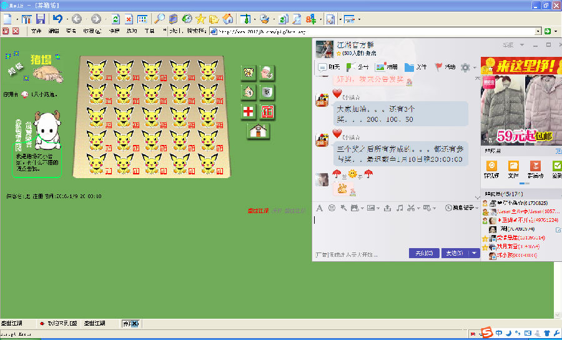Click the pig face button in game panel
Screen dimensions: 562x340
[249, 73]
